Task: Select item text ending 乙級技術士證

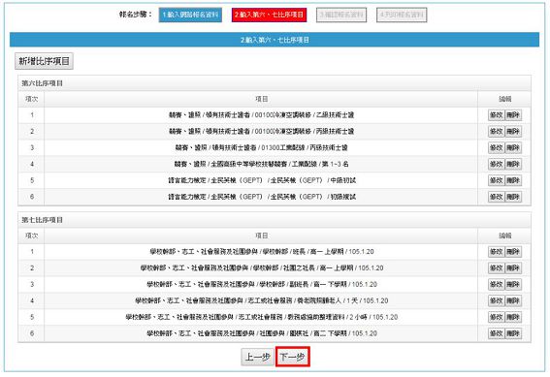Action: click(261, 115)
